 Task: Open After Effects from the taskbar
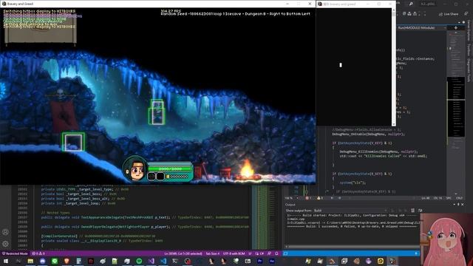272,261
